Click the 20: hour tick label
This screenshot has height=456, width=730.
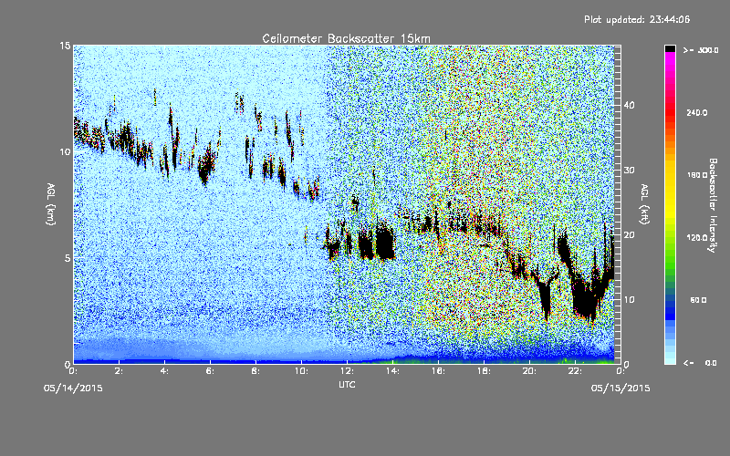tap(530, 371)
